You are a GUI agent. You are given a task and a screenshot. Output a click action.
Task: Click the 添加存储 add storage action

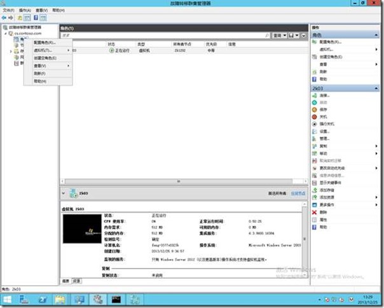click(x=327, y=190)
